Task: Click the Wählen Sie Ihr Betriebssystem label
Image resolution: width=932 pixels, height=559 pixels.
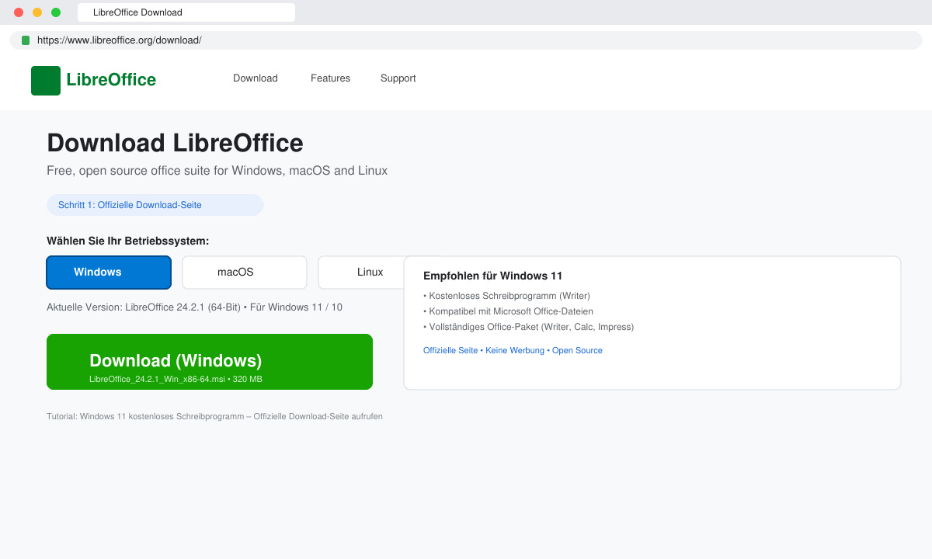Action: click(x=128, y=241)
